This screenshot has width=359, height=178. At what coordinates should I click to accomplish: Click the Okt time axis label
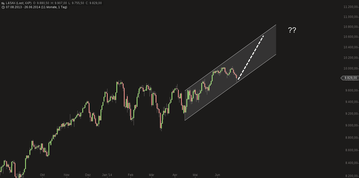coord(42,175)
